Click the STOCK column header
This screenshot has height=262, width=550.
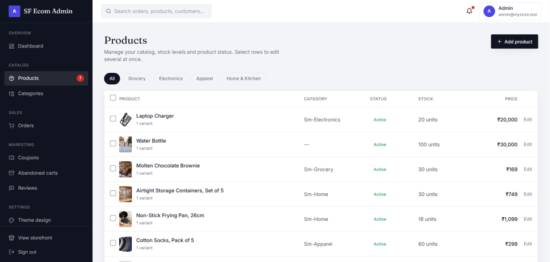click(426, 99)
